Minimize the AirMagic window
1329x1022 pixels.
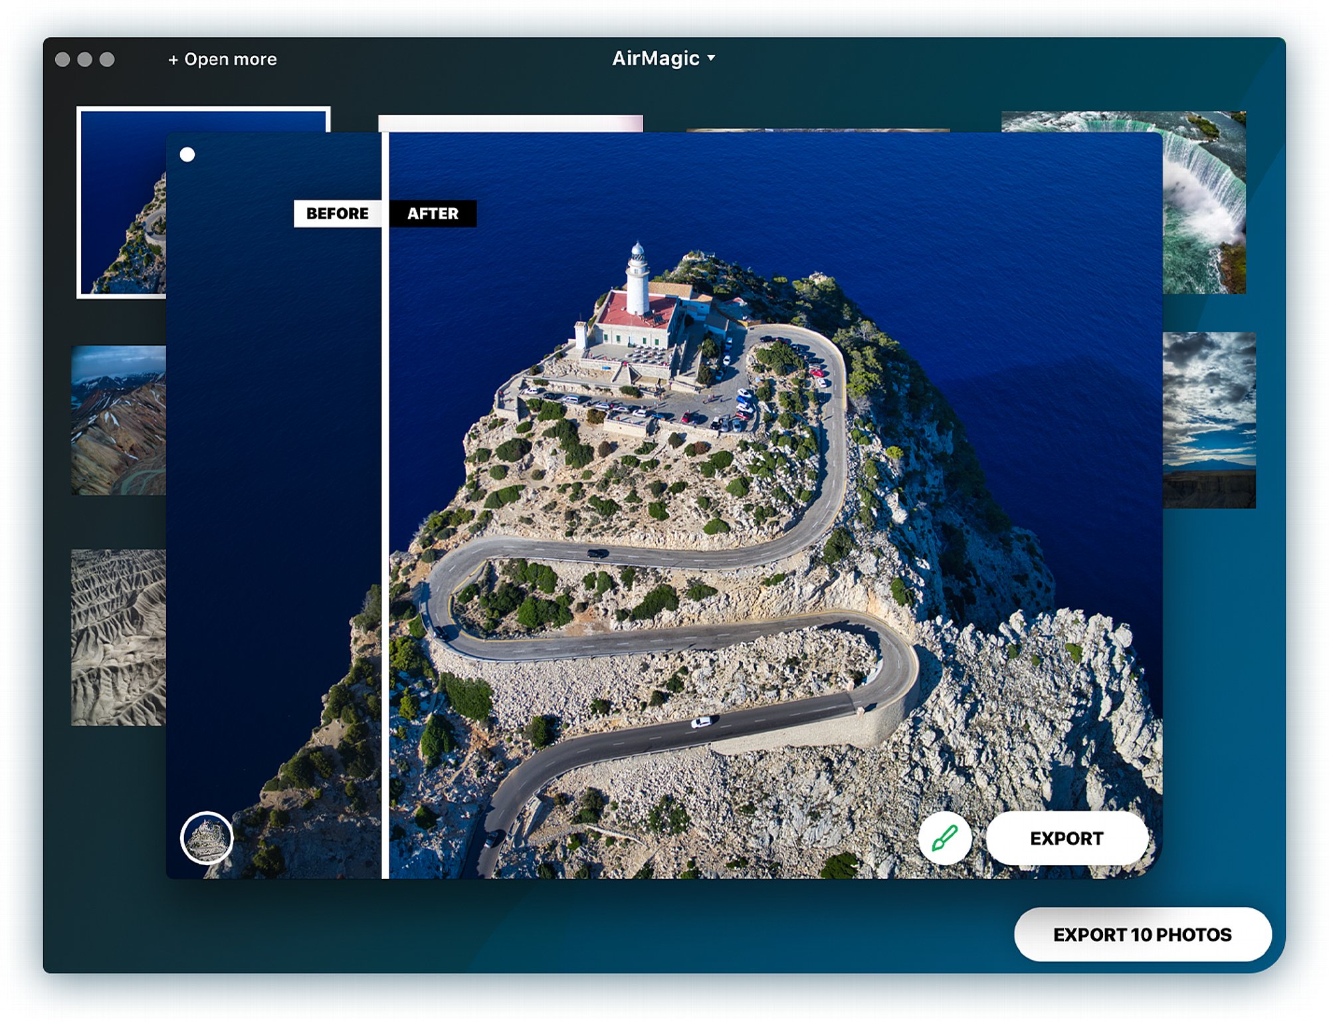(x=84, y=59)
